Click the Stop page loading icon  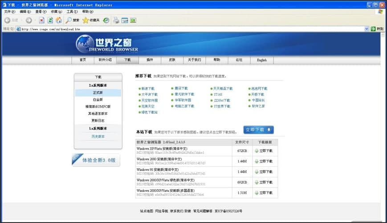[x=41, y=20]
